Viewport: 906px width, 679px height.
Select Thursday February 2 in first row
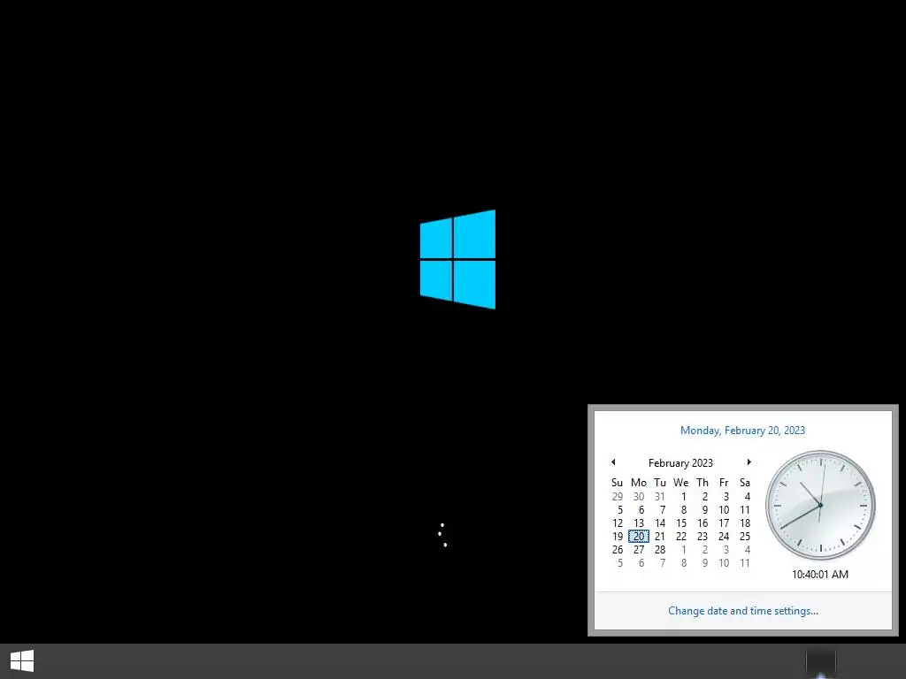[705, 497]
